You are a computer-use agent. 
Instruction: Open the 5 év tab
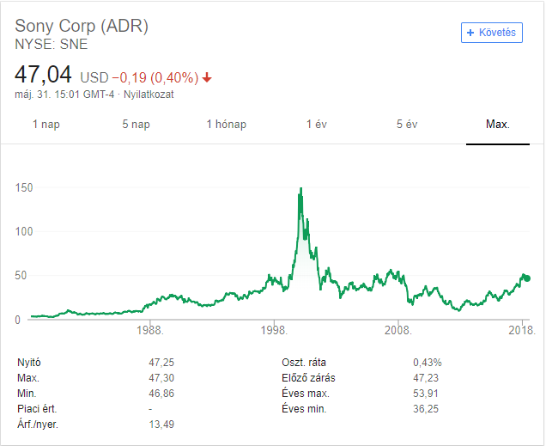(x=407, y=125)
